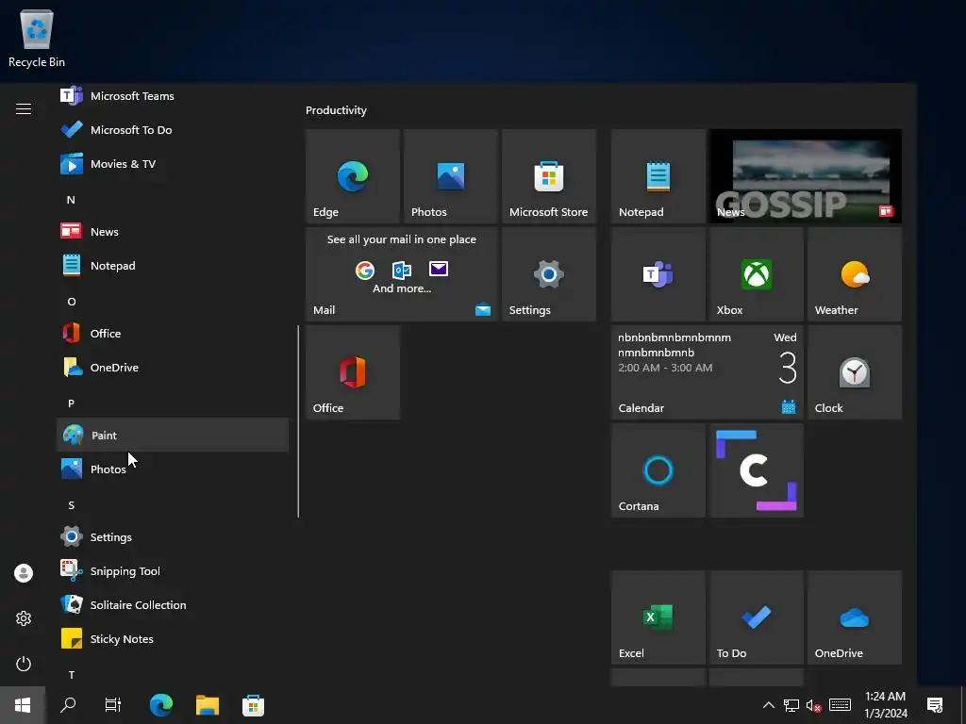Open Office in the app list
This screenshot has width=966, height=724.
coord(173,333)
